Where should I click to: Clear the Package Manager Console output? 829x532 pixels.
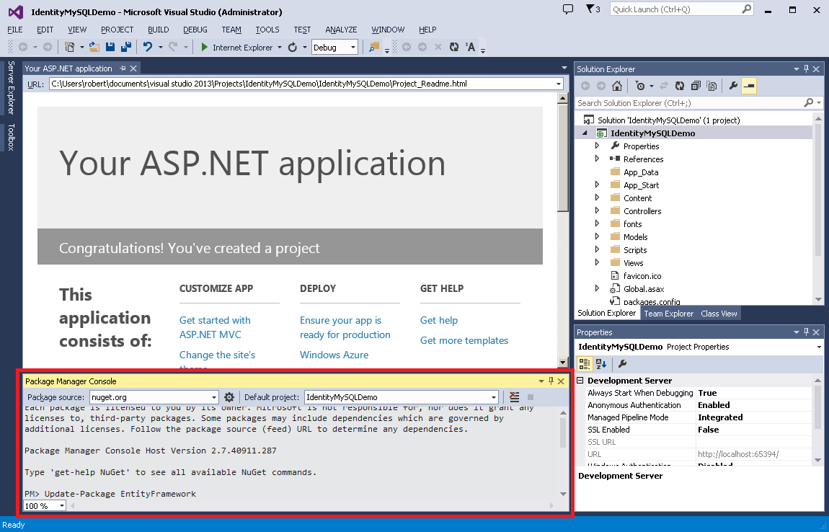[x=514, y=396]
